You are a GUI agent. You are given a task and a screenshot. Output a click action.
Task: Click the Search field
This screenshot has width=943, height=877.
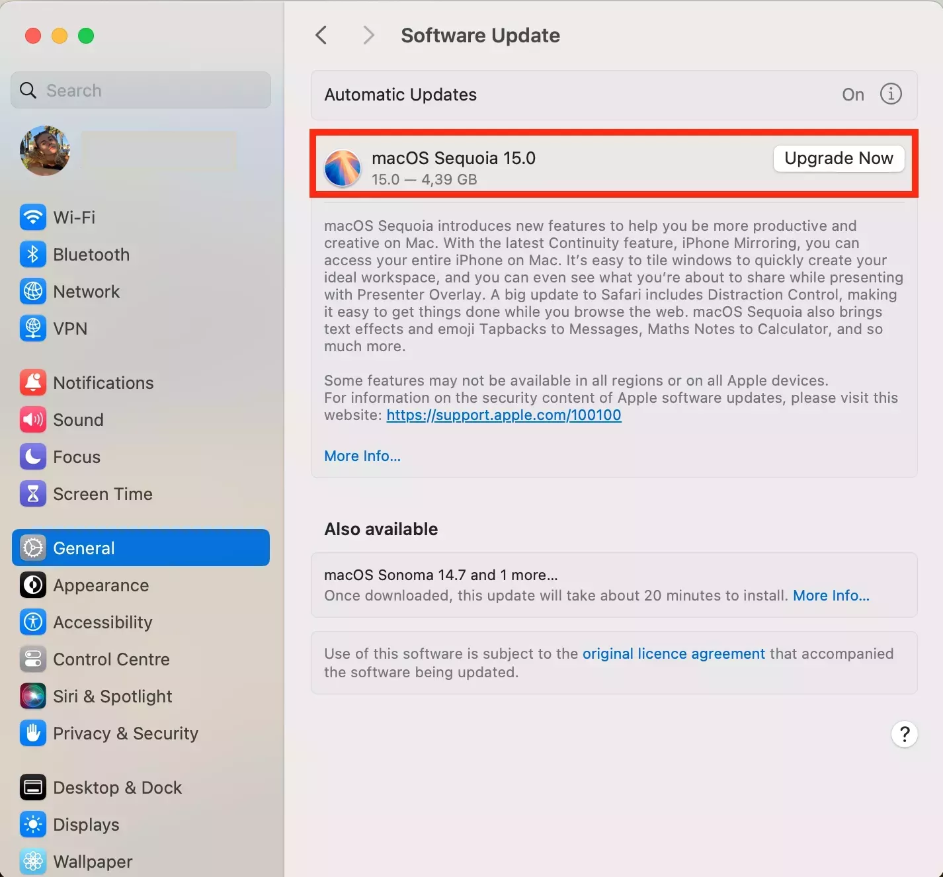tap(140, 90)
